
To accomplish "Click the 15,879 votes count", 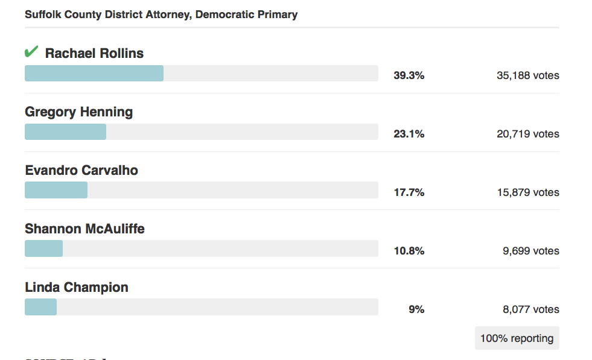I will pos(527,193).
